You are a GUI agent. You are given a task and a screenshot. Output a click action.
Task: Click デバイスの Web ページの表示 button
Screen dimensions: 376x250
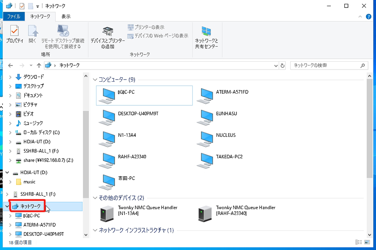click(x=158, y=36)
